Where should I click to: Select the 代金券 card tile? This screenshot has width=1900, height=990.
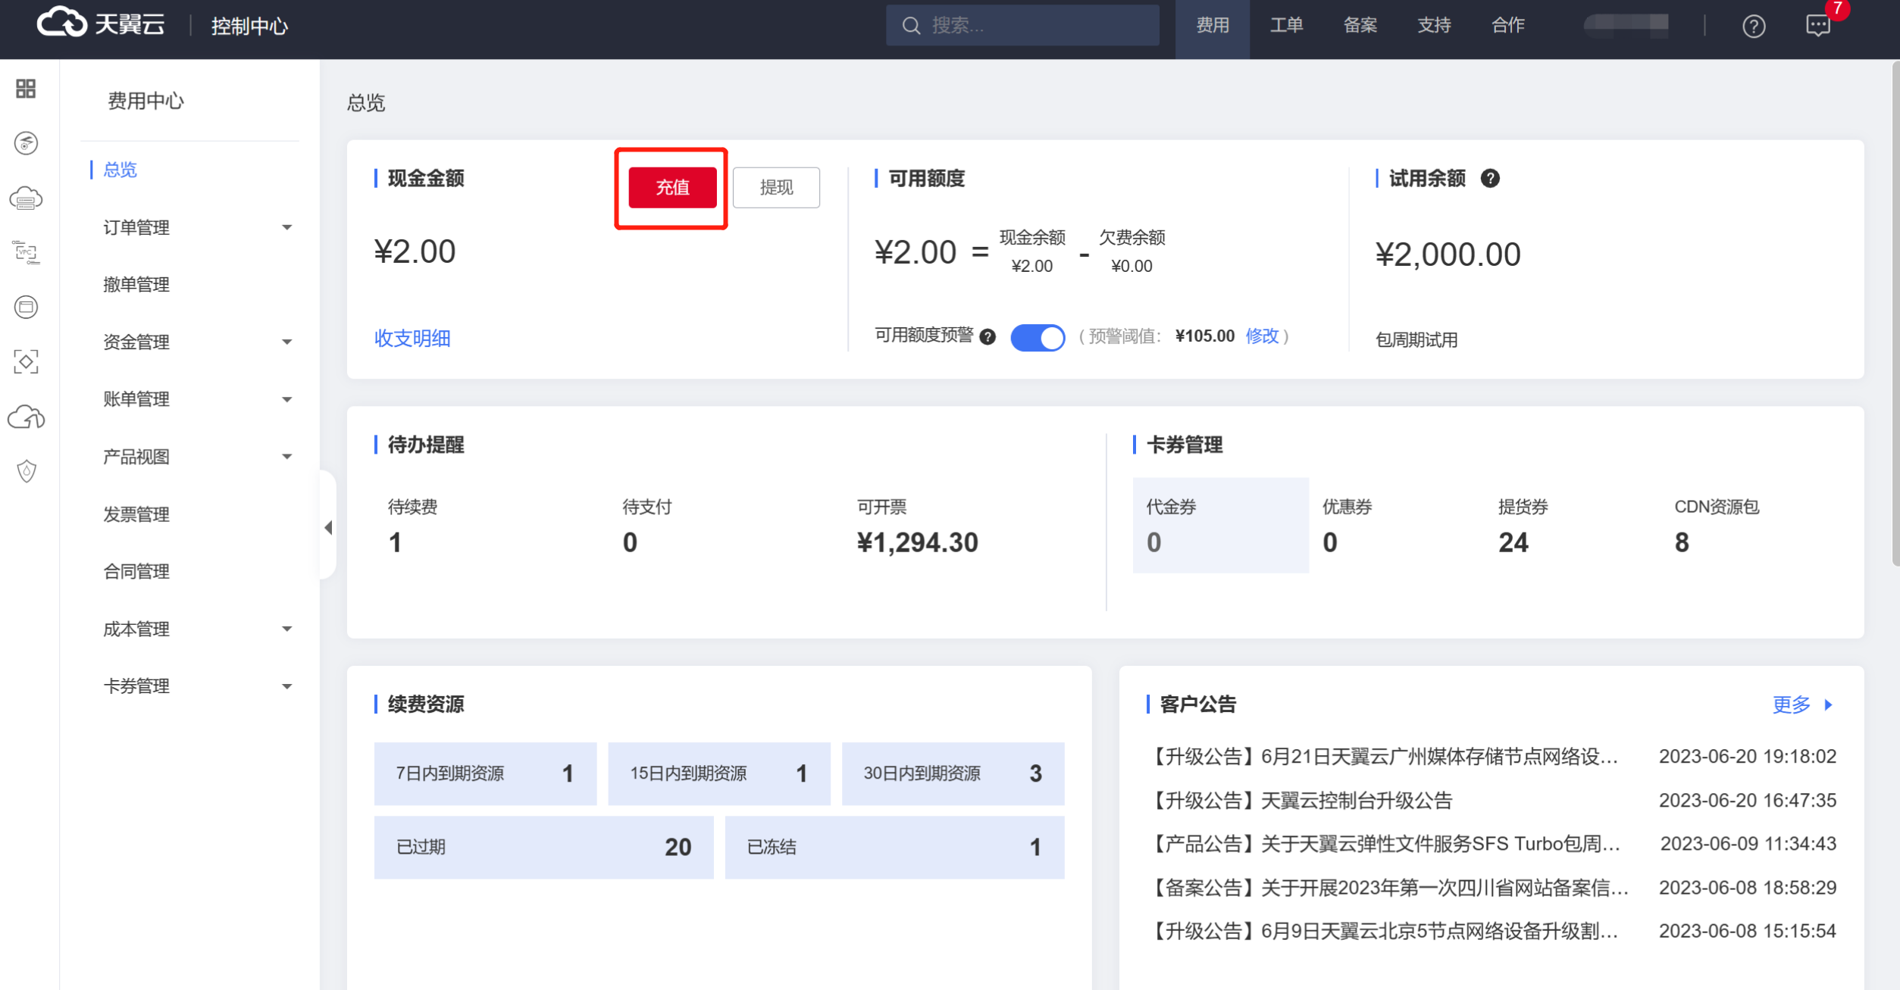[1220, 525]
